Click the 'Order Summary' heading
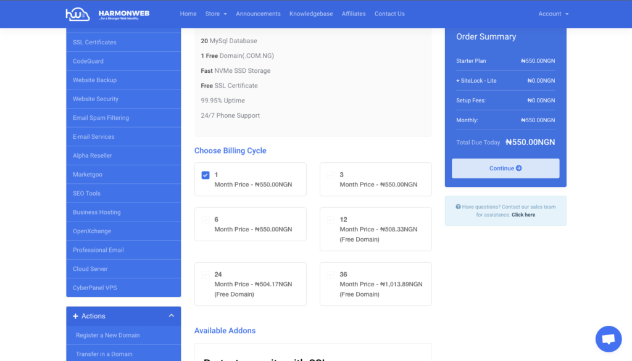Screen dimensions: 632x361 tap(486, 36)
